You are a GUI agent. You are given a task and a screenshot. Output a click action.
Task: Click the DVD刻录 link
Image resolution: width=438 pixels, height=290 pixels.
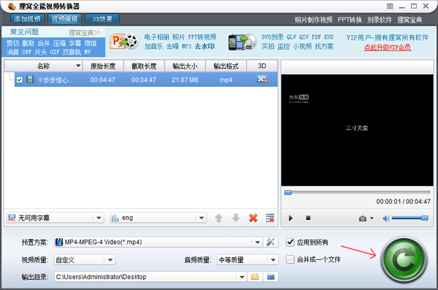tap(272, 37)
